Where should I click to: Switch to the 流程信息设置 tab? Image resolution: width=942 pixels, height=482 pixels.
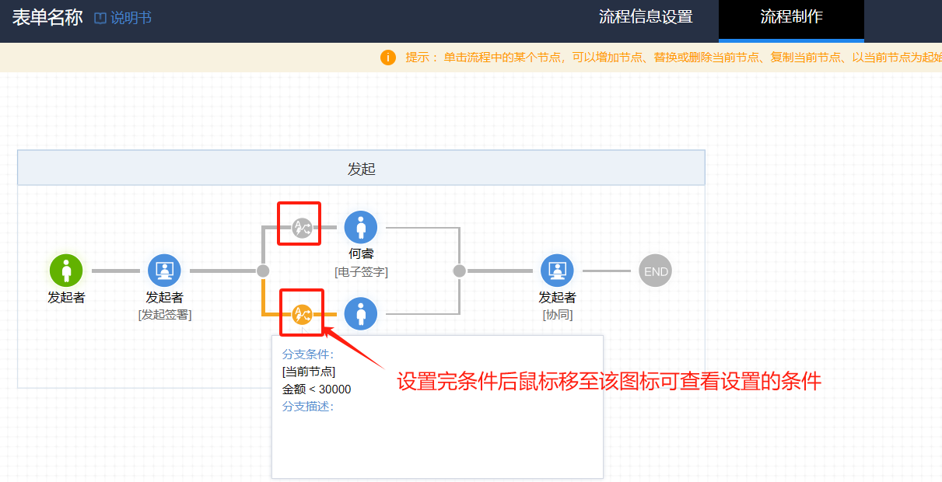[x=646, y=17]
